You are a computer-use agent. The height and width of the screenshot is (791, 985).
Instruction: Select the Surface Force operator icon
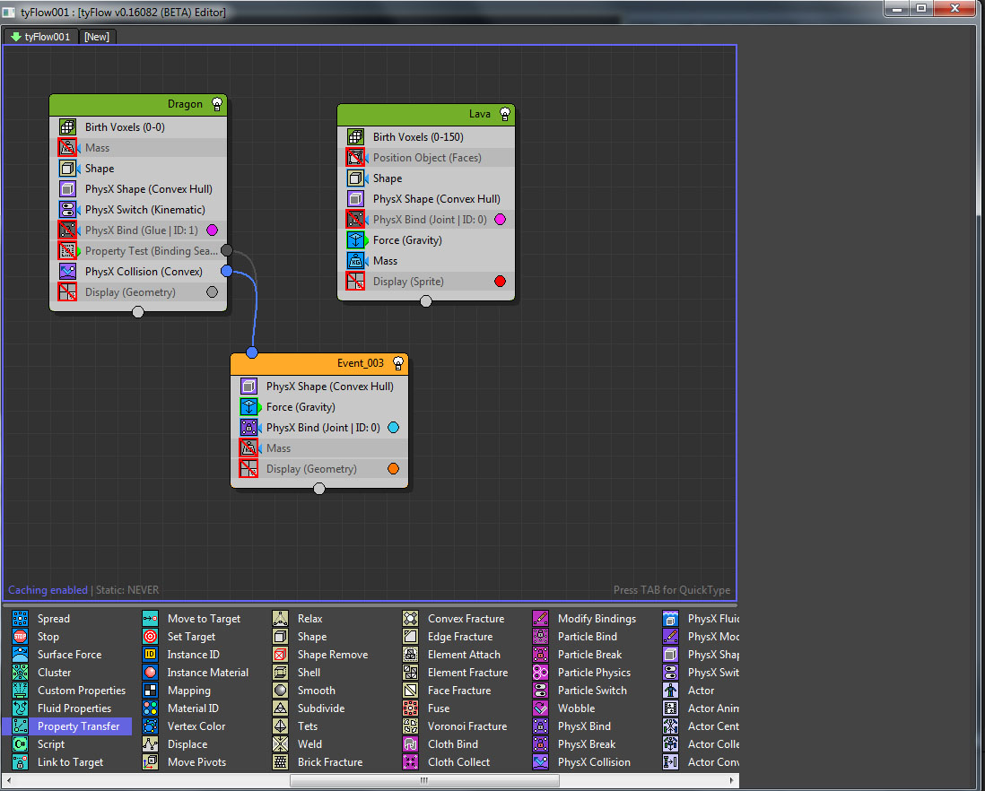(x=20, y=654)
